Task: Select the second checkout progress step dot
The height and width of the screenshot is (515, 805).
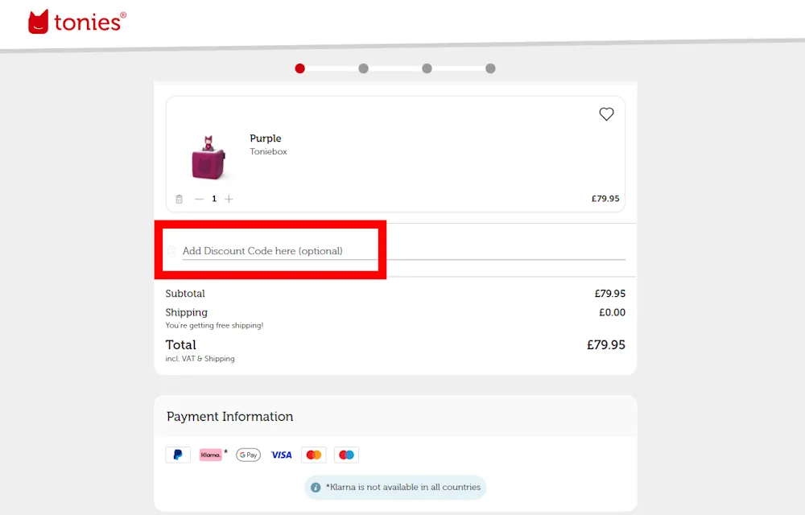Action: click(363, 68)
